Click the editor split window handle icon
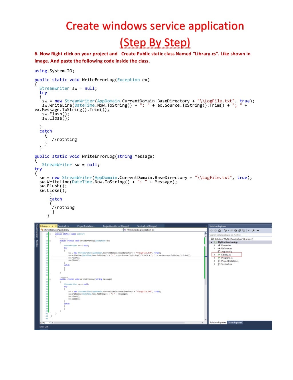The image size is (293, 380). tap(205, 233)
